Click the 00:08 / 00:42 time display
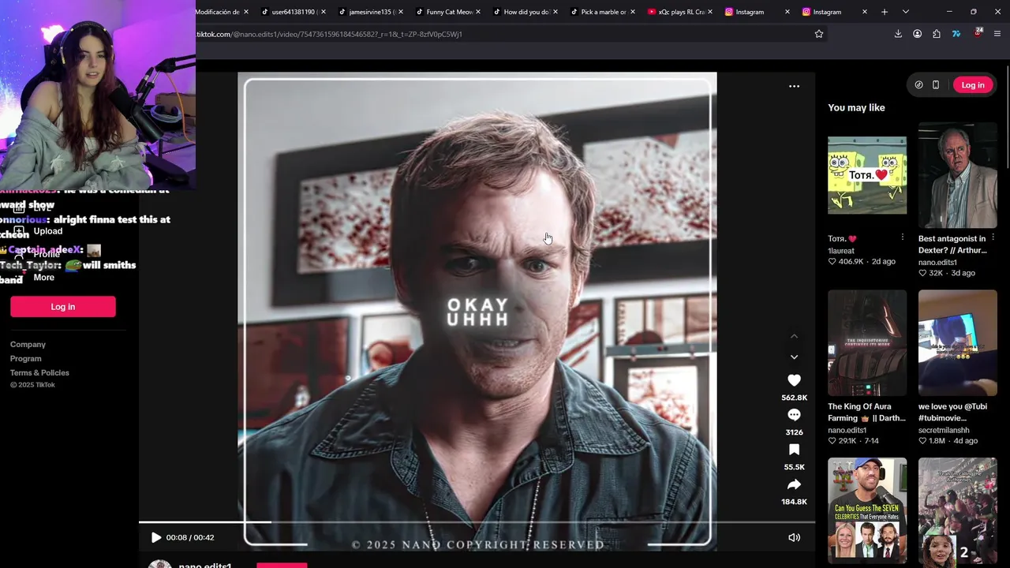Screen dimensions: 1010x568 190,537
